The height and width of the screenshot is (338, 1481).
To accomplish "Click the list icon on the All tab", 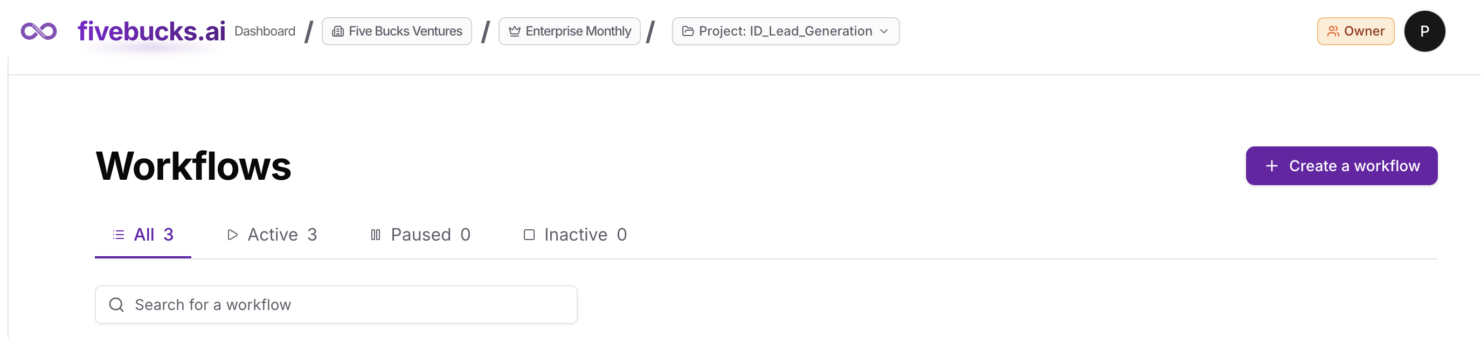I will (119, 235).
